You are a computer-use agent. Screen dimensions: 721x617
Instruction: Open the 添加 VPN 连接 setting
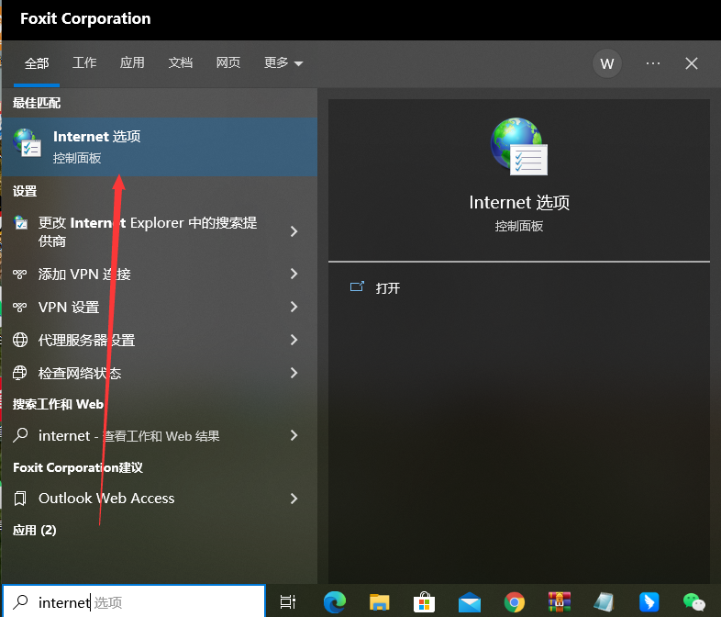[x=160, y=275]
